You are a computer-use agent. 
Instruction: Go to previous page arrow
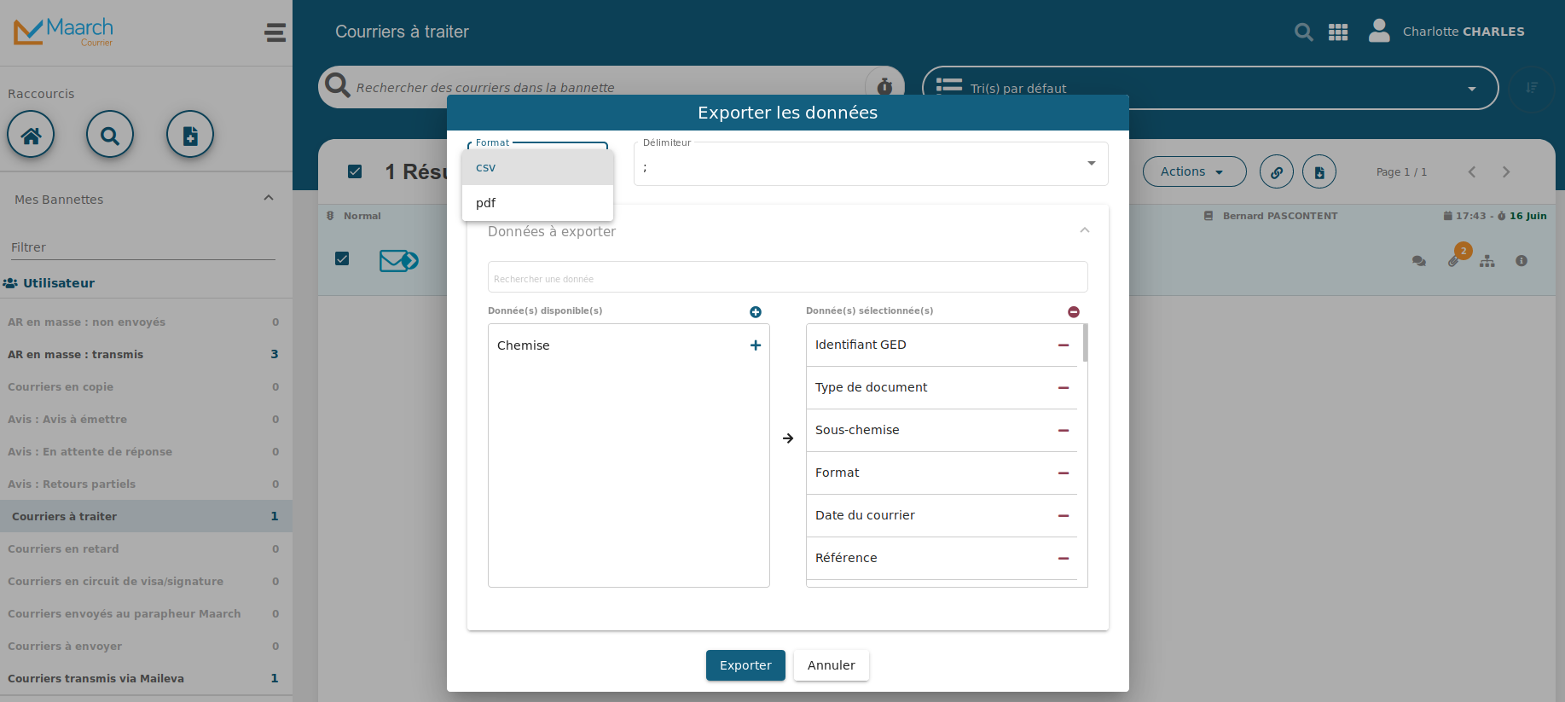click(x=1472, y=171)
